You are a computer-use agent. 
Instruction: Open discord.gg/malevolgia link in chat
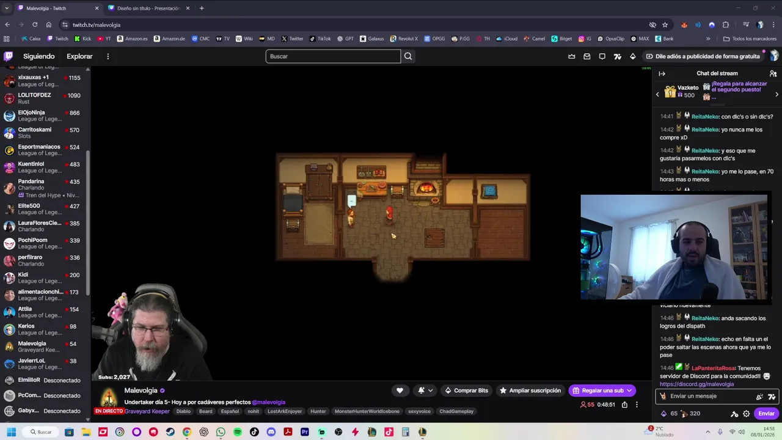click(696, 384)
